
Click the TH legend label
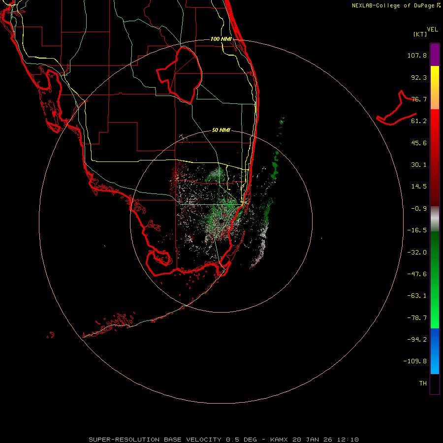click(423, 383)
